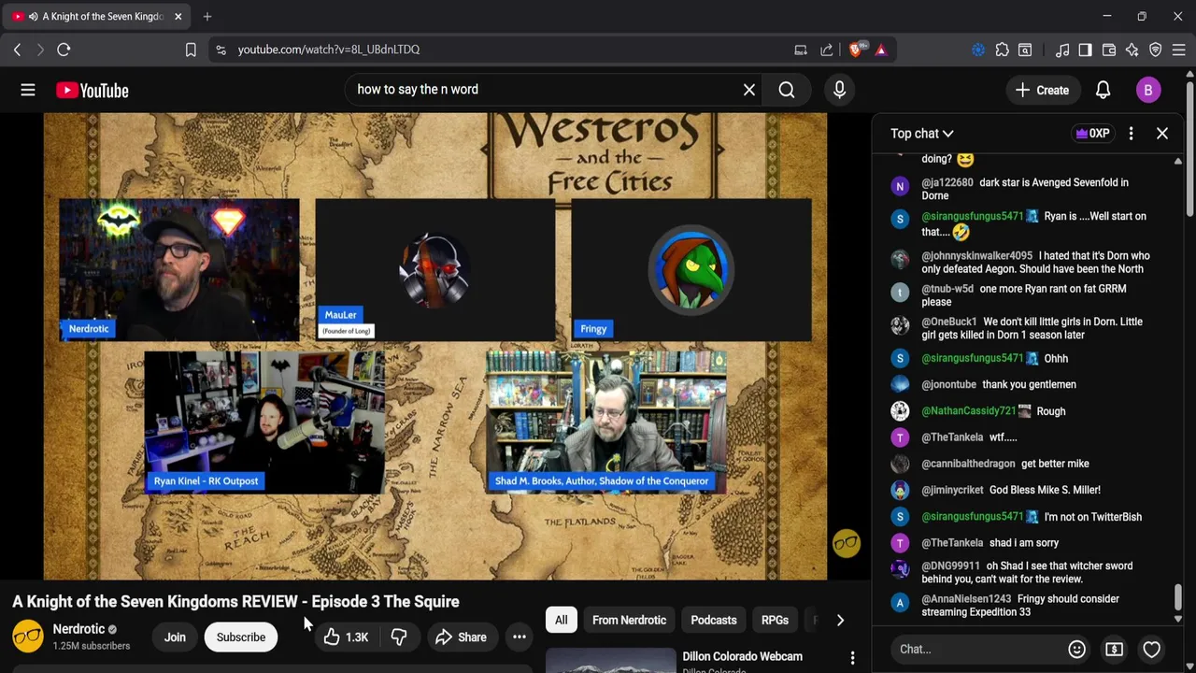The height and width of the screenshot is (673, 1196).
Task: Open the YouTube guide hamburger menu
Action: (28, 90)
